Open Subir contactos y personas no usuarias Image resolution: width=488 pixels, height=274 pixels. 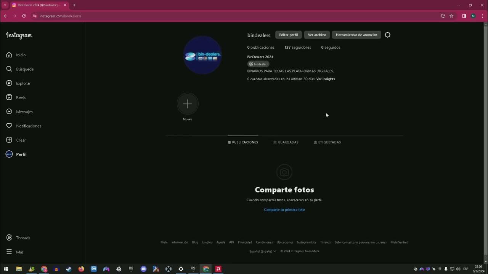pos(361,242)
